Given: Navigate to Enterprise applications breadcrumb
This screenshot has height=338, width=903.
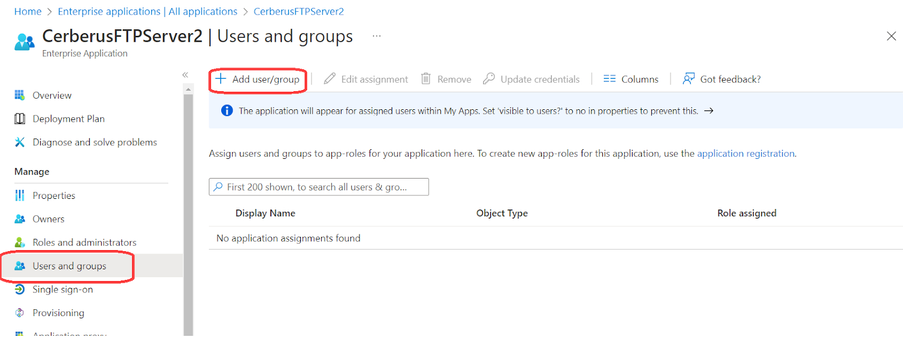Looking at the screenshot, I should tap(147, 11).
